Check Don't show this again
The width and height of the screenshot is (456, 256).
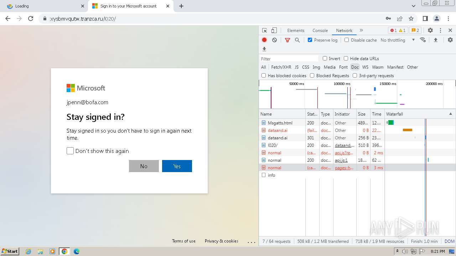(70, 151)
